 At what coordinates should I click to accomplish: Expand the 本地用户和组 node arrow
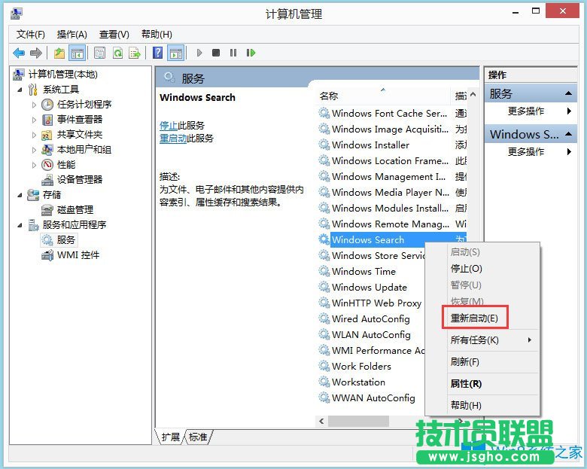[34, 150]
